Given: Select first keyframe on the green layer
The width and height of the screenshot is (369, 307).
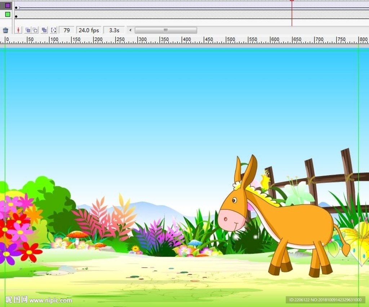Looking at the screenshot, I should (x=16, y=17).
